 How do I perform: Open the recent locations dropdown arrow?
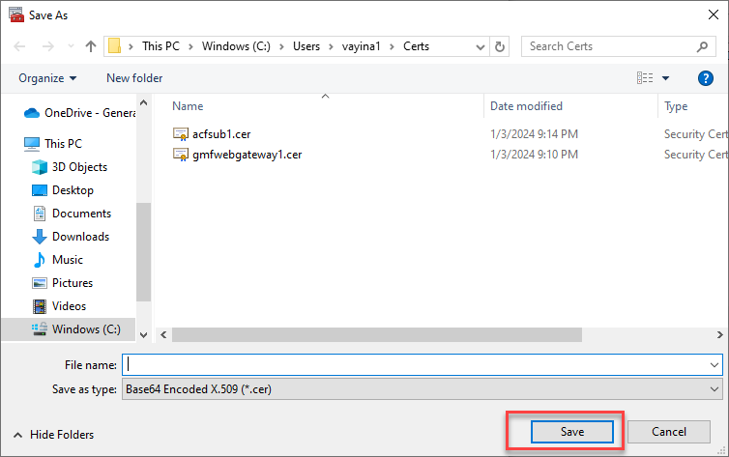tap(71, 46)
